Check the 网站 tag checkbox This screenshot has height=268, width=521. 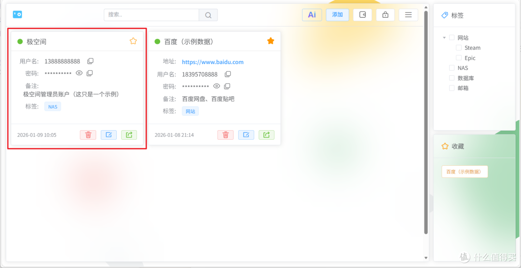point(452,38)
